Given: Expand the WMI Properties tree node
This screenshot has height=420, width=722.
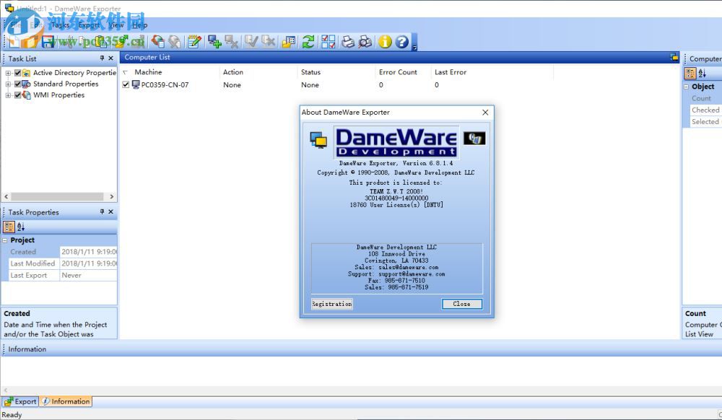Looking at the screenshot, I should click(x=8, y=95).
